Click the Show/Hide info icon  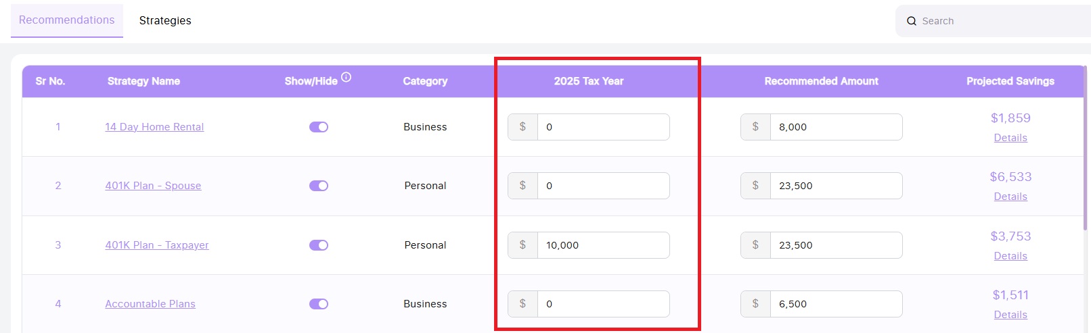click(x=346, y=77)
